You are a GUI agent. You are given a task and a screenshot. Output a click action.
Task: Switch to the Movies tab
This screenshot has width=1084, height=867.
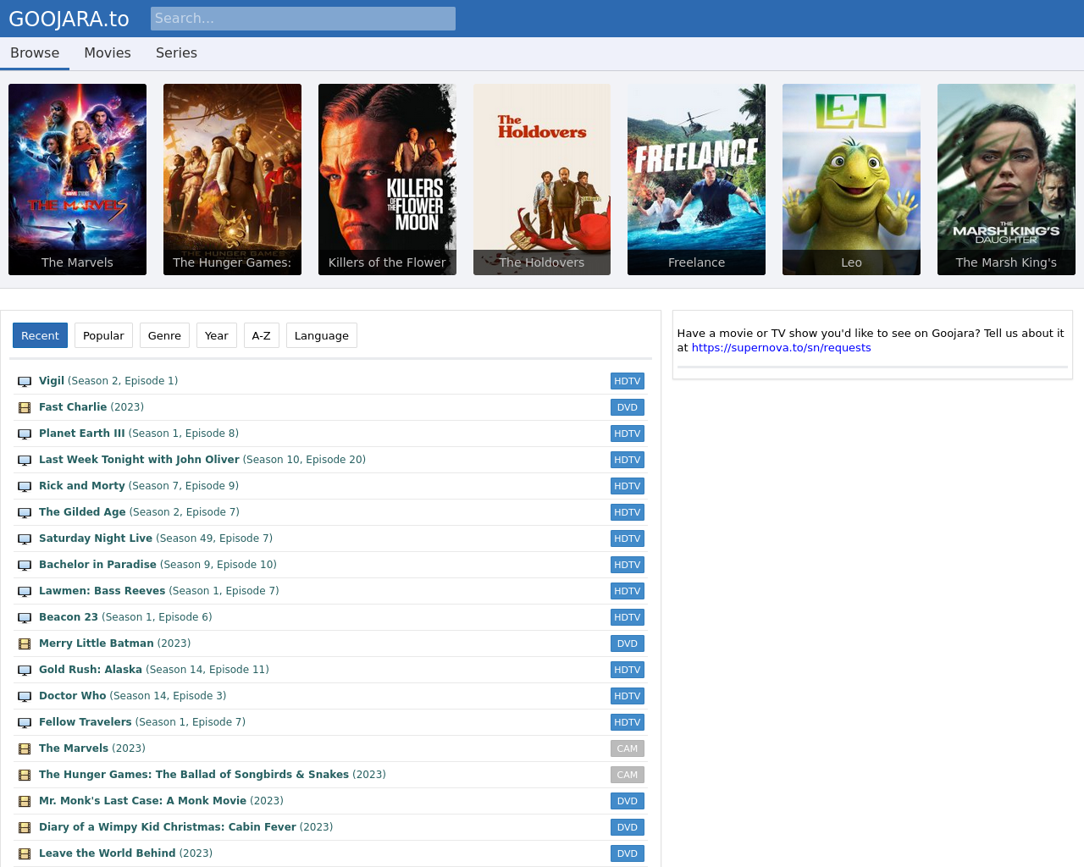tap(108, 52)
